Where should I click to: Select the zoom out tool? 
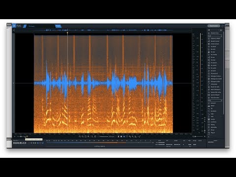click(x=83, y=137)
